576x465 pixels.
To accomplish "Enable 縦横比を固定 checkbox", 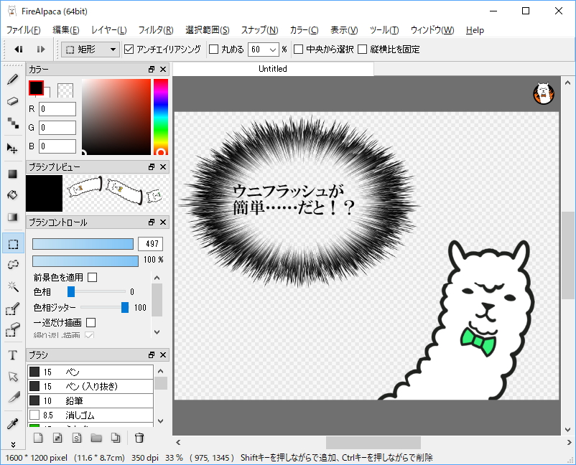I will [362, 50].
